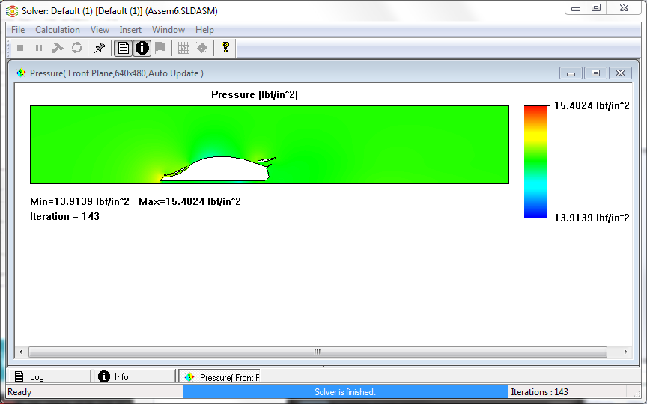The height and width of the screenshot is (404, 647).
Task: Click the yellow question mark help icon
Action: pyautogui.click(x=225, y=48)
